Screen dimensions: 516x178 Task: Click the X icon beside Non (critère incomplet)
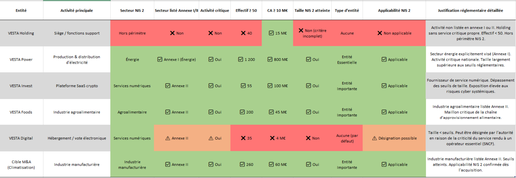(301, 30)
